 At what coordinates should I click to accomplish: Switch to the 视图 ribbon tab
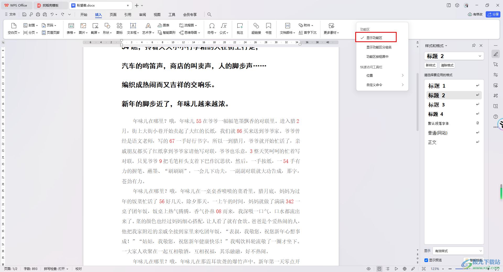pyautogui.click(x=157, y=14)
